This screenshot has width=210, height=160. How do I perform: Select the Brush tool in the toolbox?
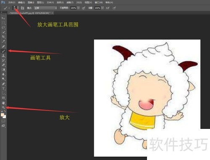[3, 51]
